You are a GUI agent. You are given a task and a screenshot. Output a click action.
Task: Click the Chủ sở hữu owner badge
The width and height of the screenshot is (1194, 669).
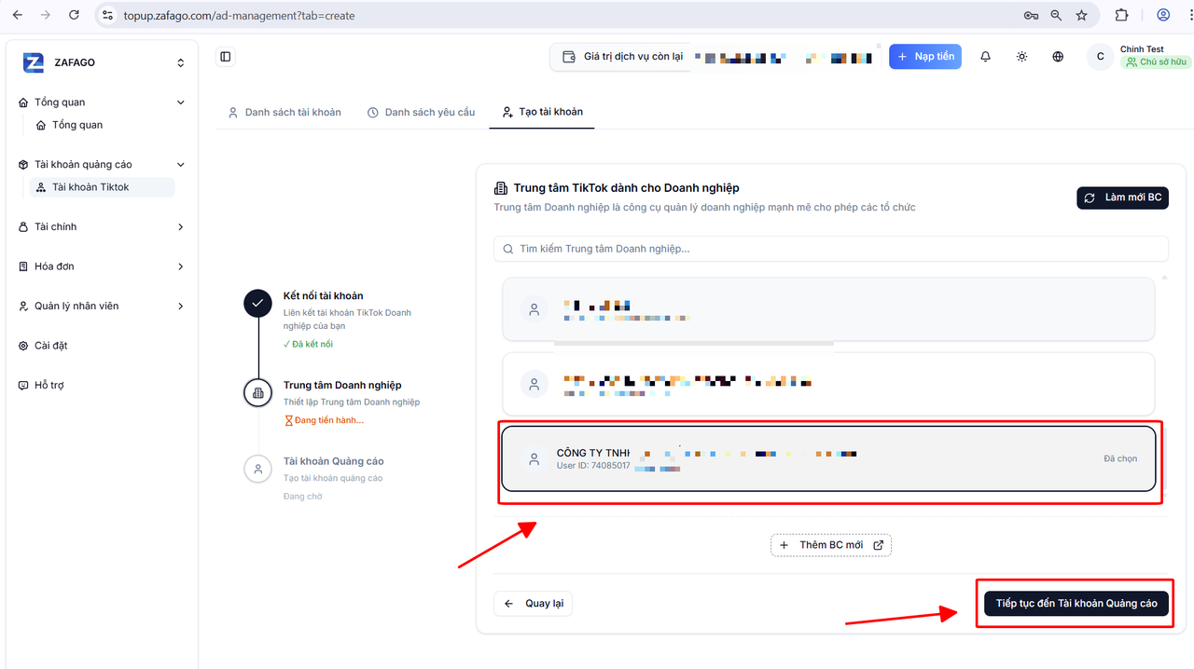pos(1157,62)
